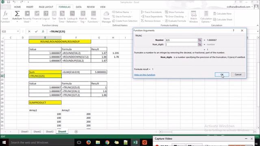This screenshot has height=146, width=260.
Task: Switch to the INSERT ribbon tab
Action: pyautogui.click(x=30, y=7)
